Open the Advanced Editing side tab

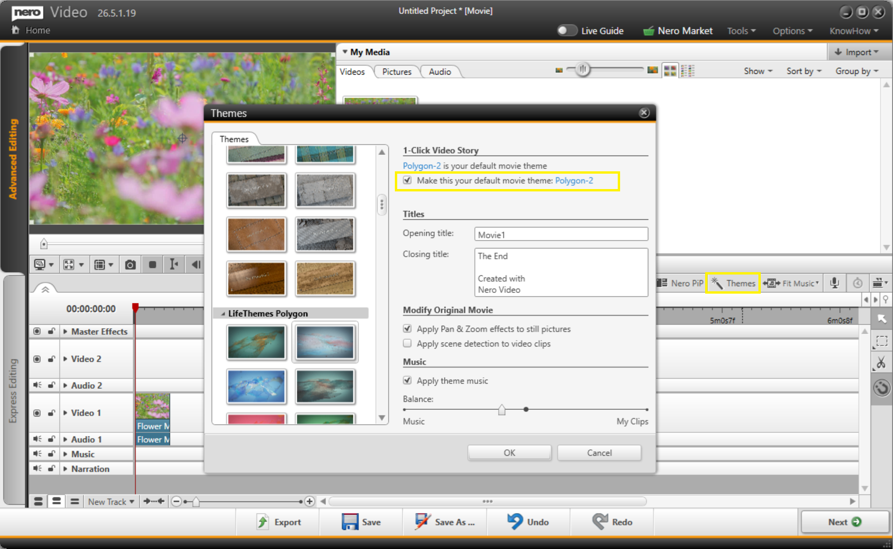tap(13, 159)
